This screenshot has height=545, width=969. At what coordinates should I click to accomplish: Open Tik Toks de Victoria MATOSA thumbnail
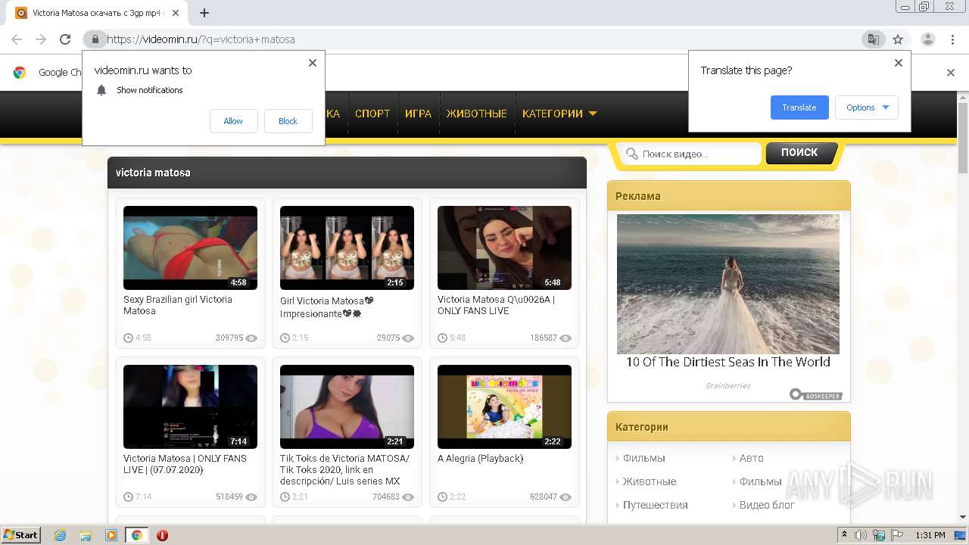click(x=347, y=406)
